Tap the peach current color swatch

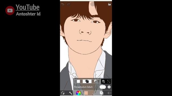(86, 93)
